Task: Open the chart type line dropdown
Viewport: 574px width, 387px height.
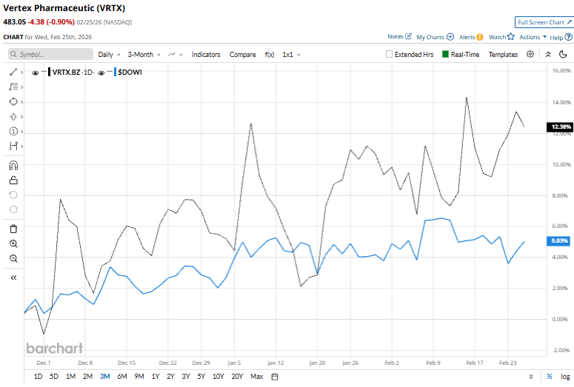Action: click(175, 55)
